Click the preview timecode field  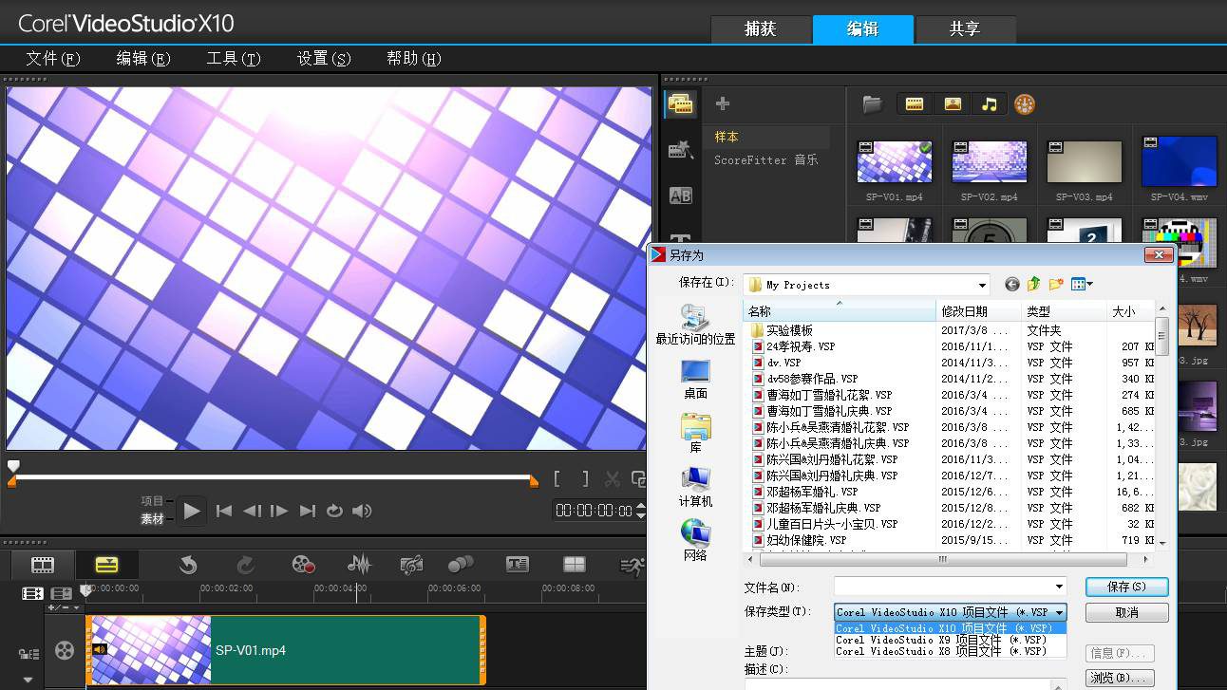pyautogui.click(x=595, y=511)
